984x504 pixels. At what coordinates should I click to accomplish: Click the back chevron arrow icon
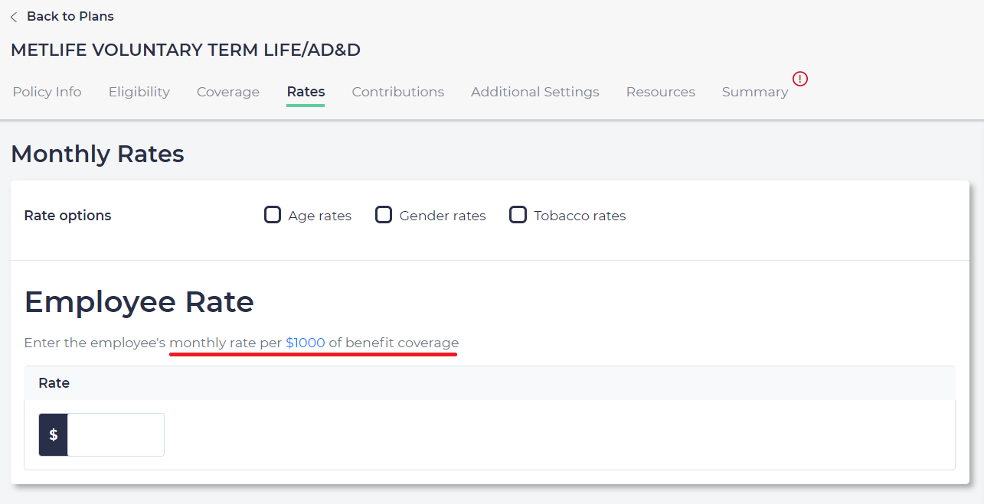(14, 17)
